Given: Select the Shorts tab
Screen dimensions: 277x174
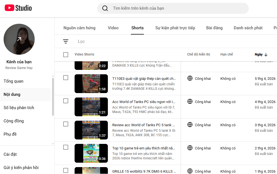Looking at the screenshot, I should [x=138, y=28].
